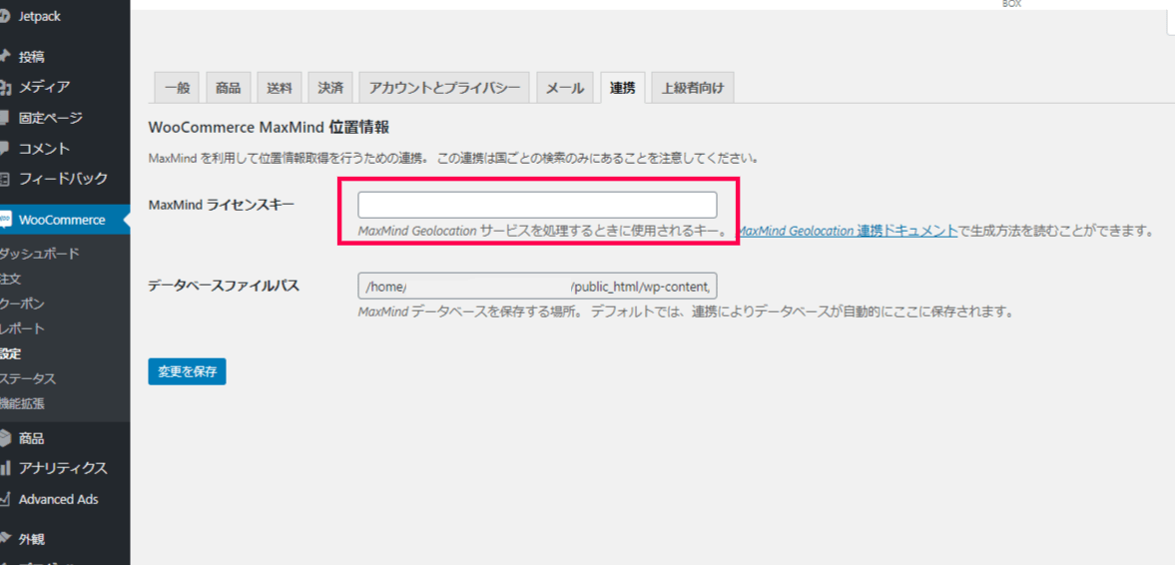Click the Advanced Ads icon
The image size is (1175, 565).
pyautogui.click(x=4, y=500)
